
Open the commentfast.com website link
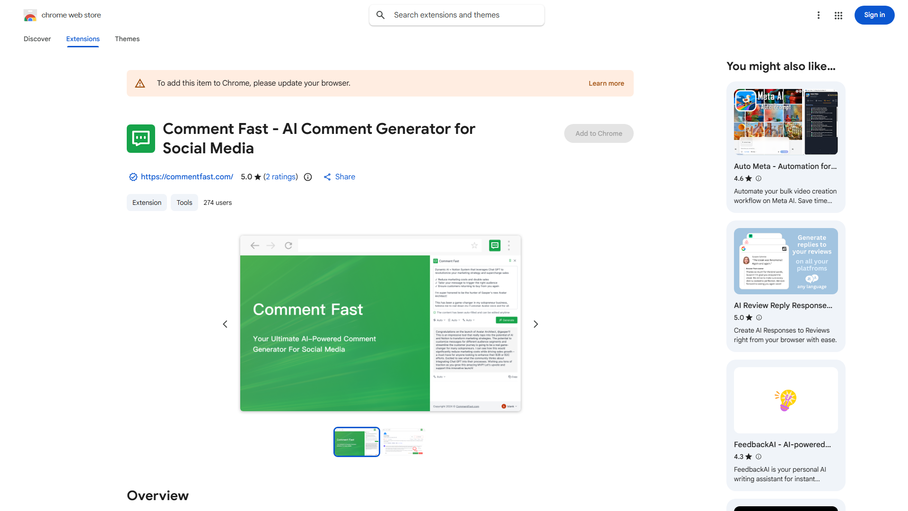tap(187, 177)
